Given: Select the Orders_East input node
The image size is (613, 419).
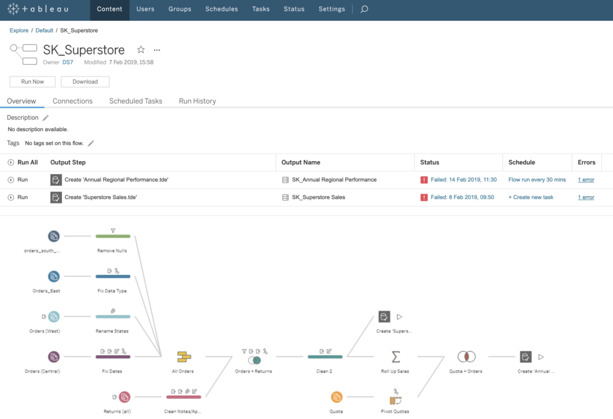Looking at the screenshot, I should (53, 276).
